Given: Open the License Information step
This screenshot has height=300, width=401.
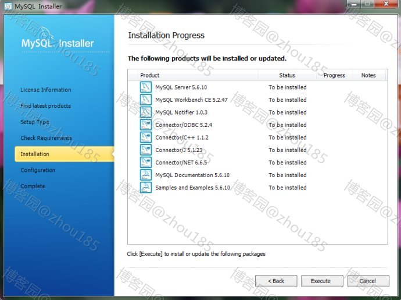Looking at the screenshot, I should coord(46,90).
